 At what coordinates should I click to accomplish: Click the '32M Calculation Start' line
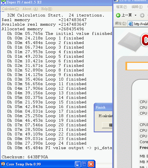pyautogui.click(x=56, y=15)
